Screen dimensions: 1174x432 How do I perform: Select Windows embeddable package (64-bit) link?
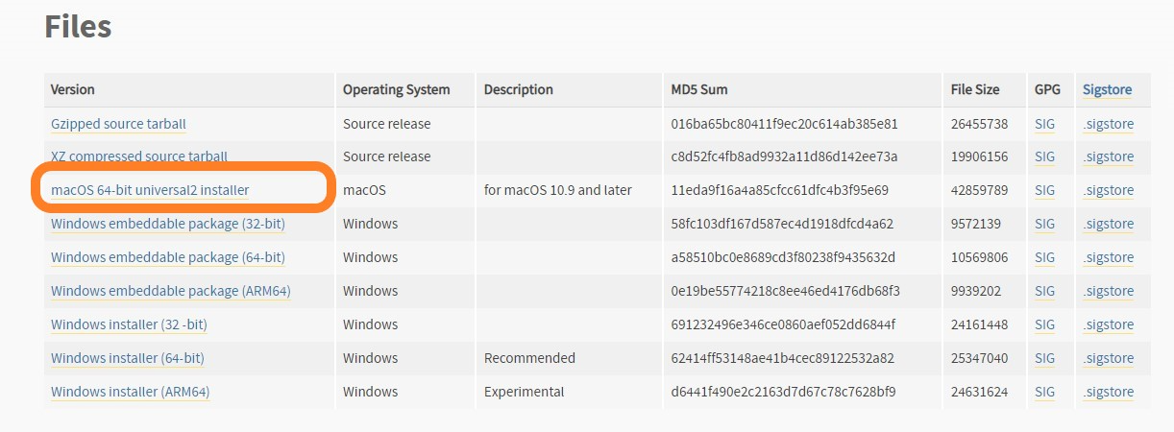[168, 257]
